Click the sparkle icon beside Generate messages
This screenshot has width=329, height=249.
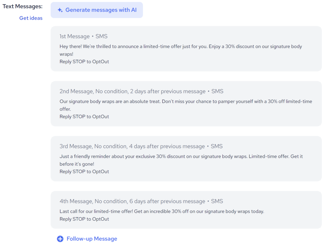60,10
